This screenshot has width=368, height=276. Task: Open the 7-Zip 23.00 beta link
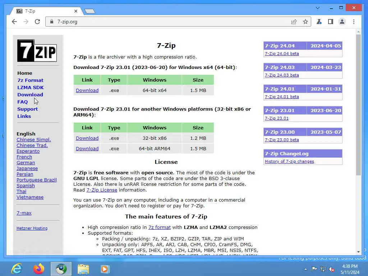(282, 140)
